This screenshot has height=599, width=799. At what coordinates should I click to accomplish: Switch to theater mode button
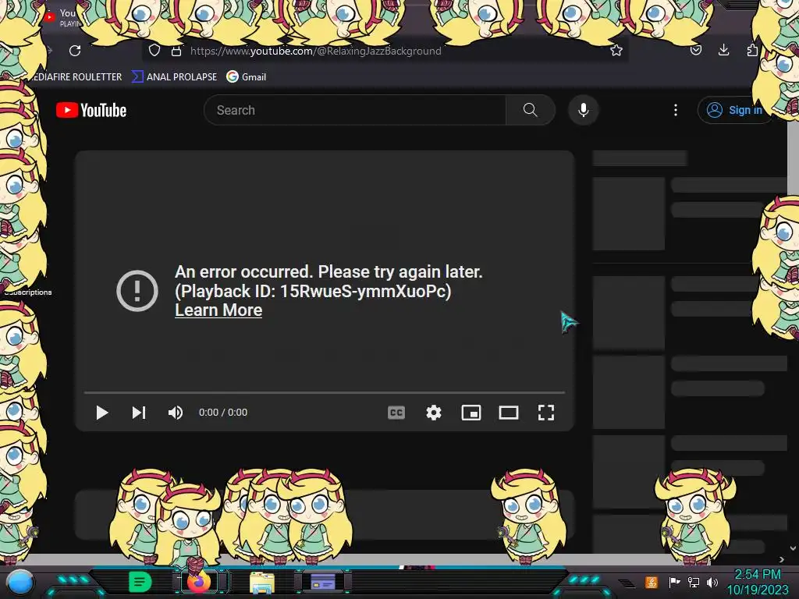click(509, 413)
